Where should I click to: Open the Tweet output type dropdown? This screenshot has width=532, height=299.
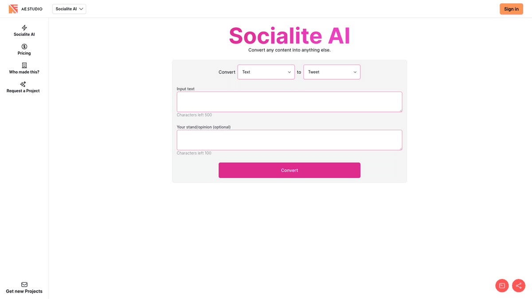tap(332, 72)
